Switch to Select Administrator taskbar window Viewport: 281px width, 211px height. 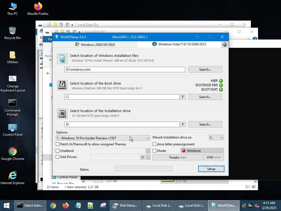(x=30, y=206)
